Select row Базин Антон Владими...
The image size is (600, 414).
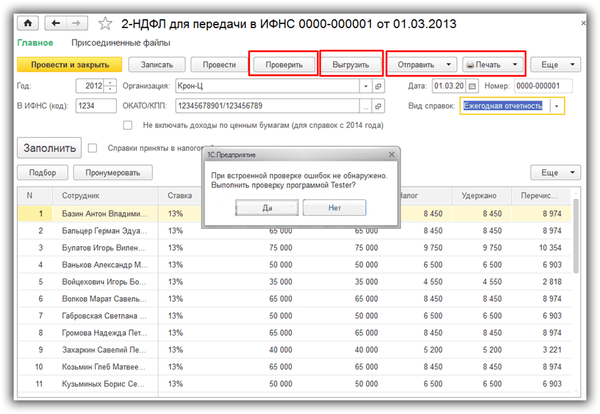105,214
